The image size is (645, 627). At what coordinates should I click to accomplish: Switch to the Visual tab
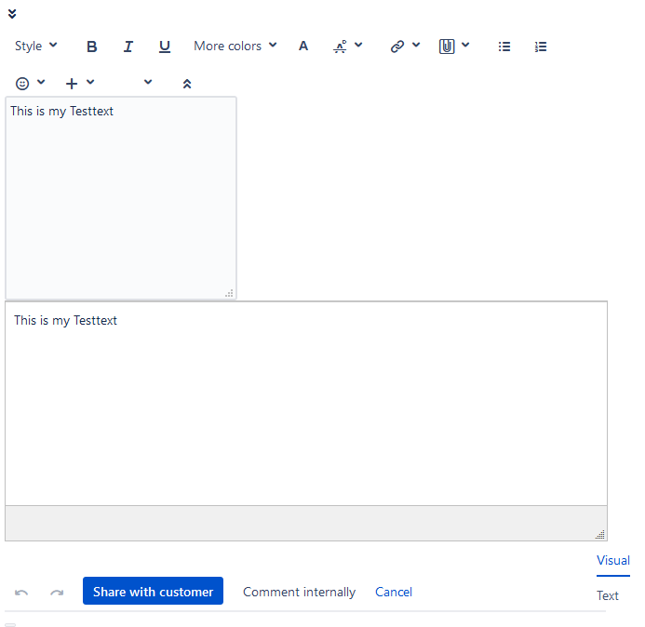pos(613,560)
